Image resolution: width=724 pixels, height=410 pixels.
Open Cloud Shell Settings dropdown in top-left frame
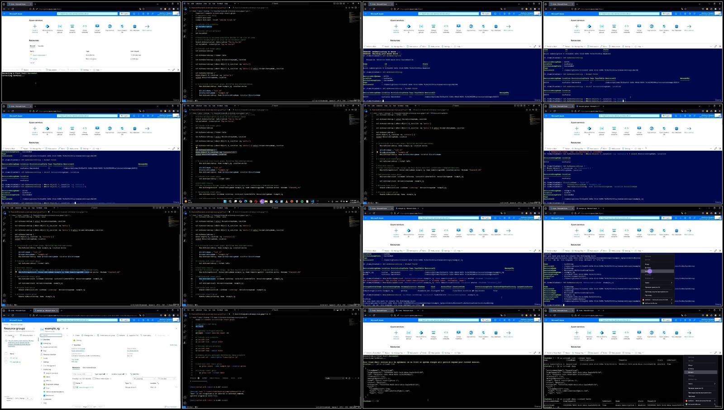(86, 70)
